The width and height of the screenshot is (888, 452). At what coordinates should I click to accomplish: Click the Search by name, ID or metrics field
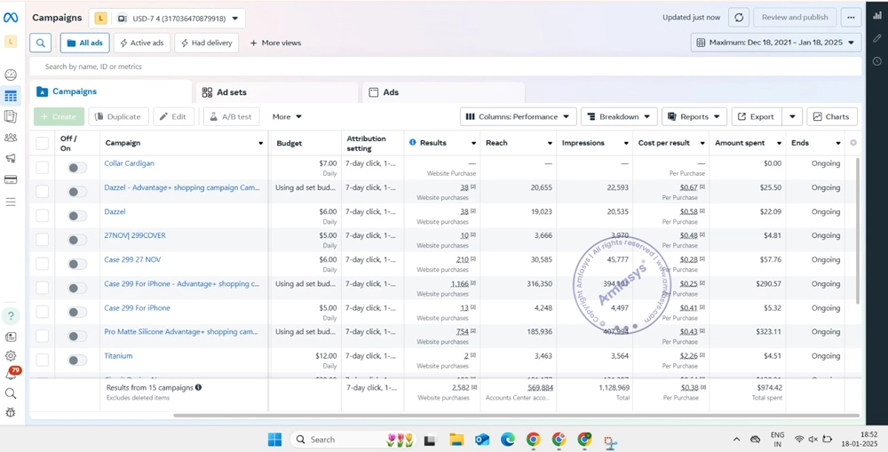click(x=446, y=67)
